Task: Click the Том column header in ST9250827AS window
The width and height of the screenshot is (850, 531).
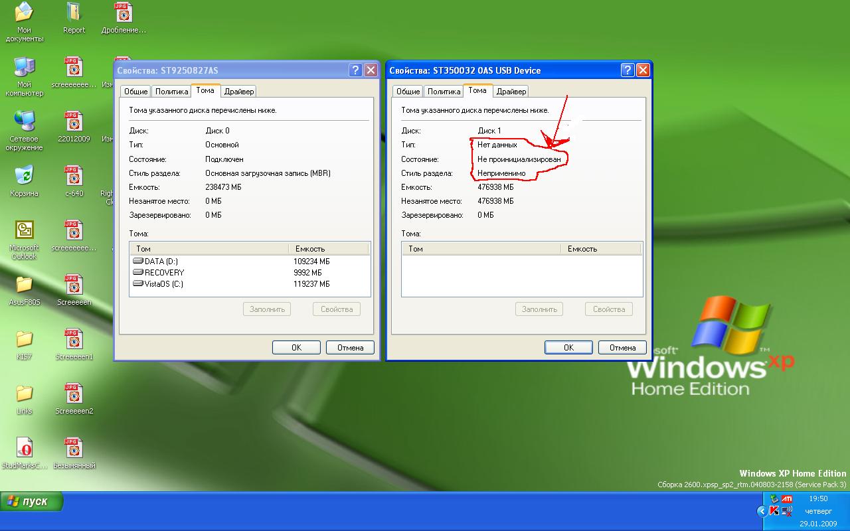Action: (211, 249)
